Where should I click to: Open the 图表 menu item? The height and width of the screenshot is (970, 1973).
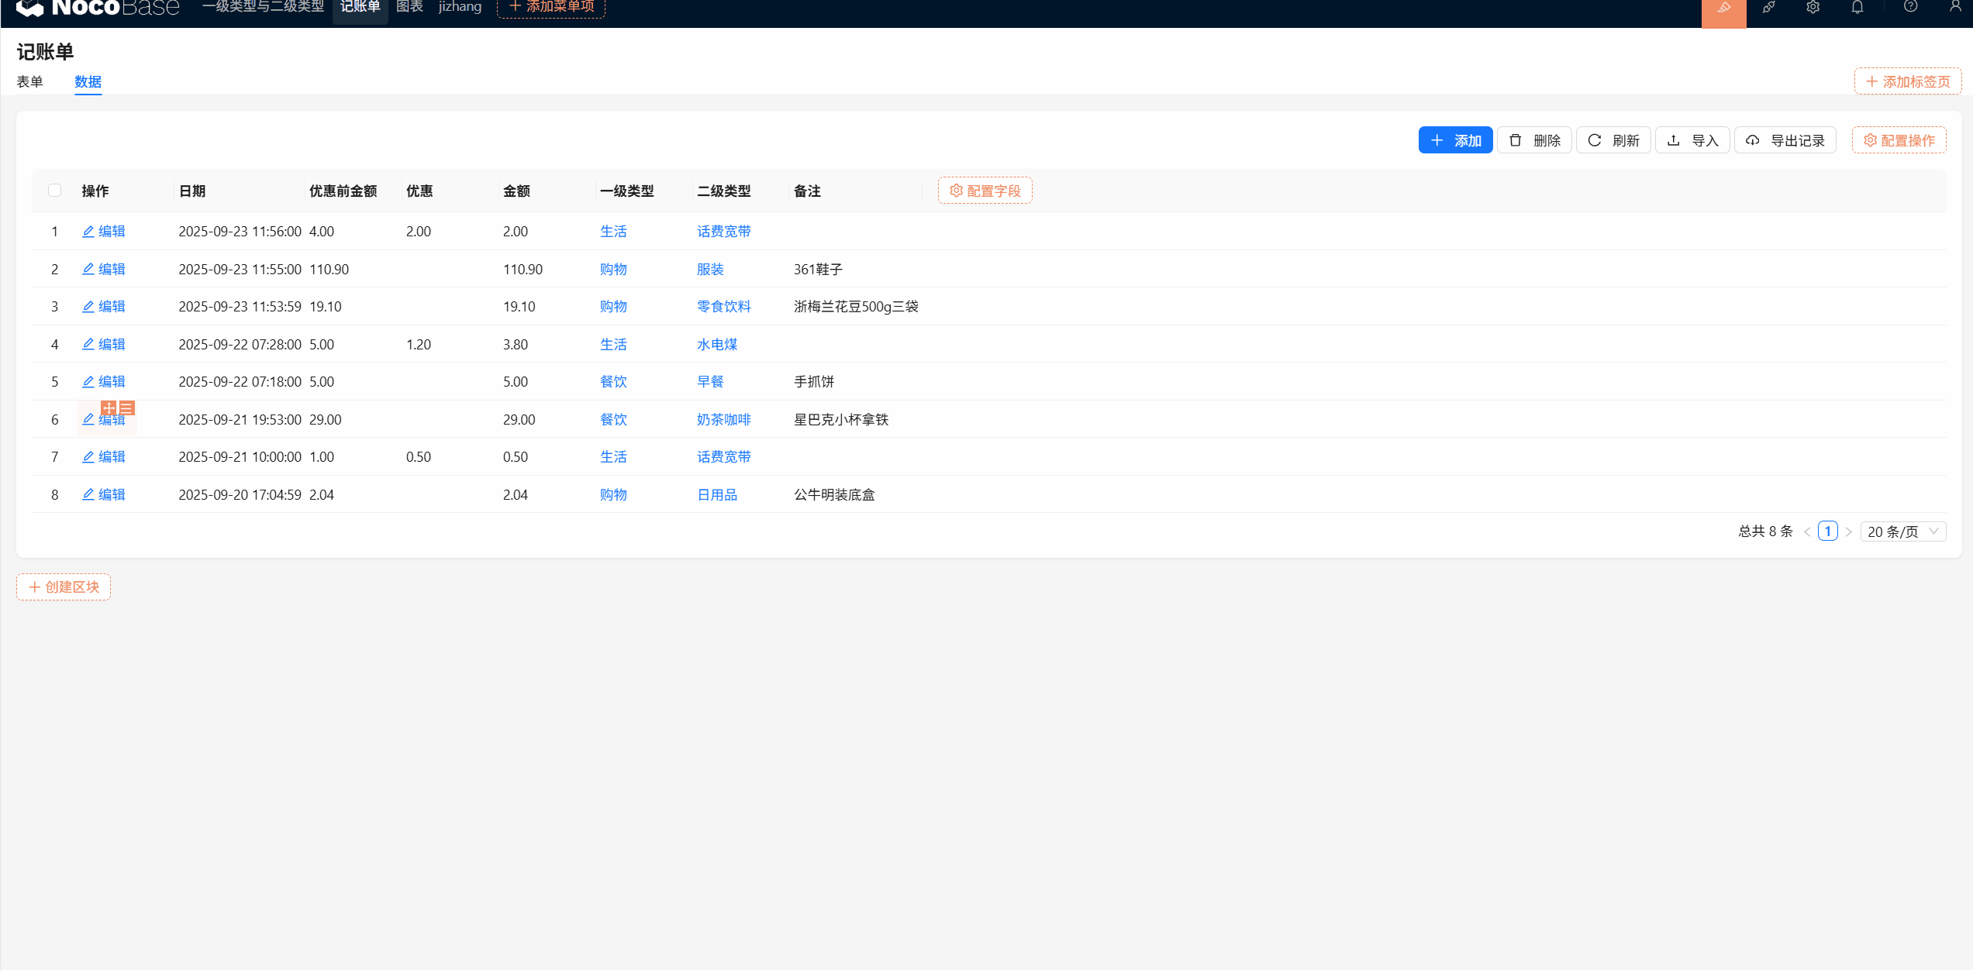coord(409,7)
